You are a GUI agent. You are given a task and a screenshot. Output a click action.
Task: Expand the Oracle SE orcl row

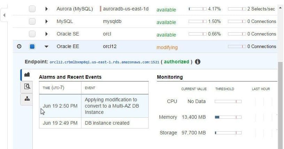pos(46,34)
